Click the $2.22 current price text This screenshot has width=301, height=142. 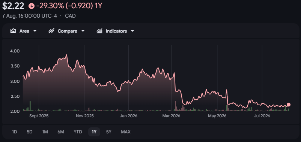click(x=13, y=6)
